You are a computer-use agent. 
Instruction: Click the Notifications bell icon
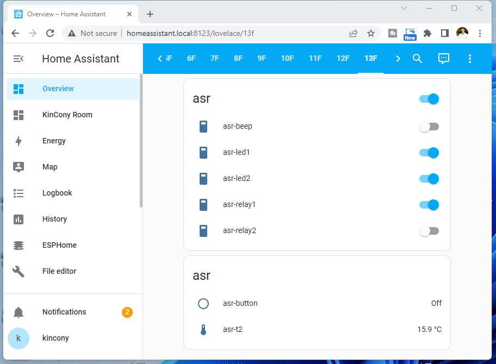click(x=18, y=312)
